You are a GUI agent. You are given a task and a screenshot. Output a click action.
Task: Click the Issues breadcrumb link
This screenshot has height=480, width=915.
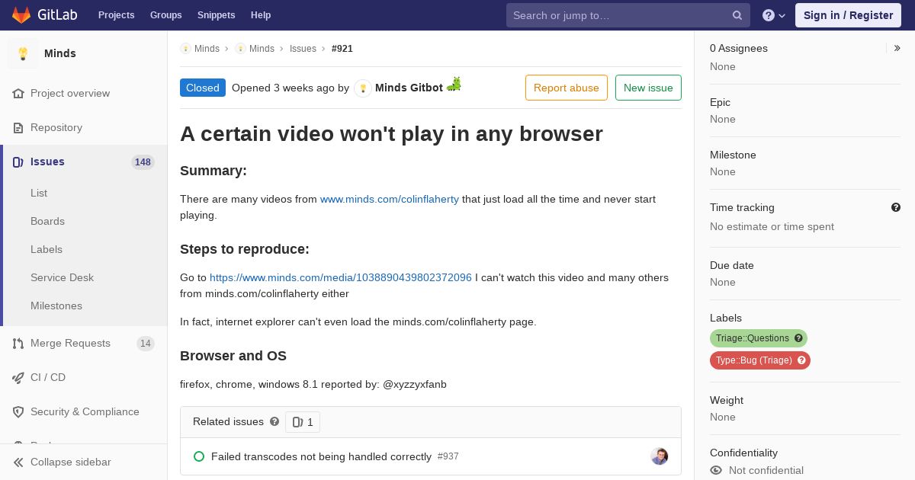click(303, 49)
